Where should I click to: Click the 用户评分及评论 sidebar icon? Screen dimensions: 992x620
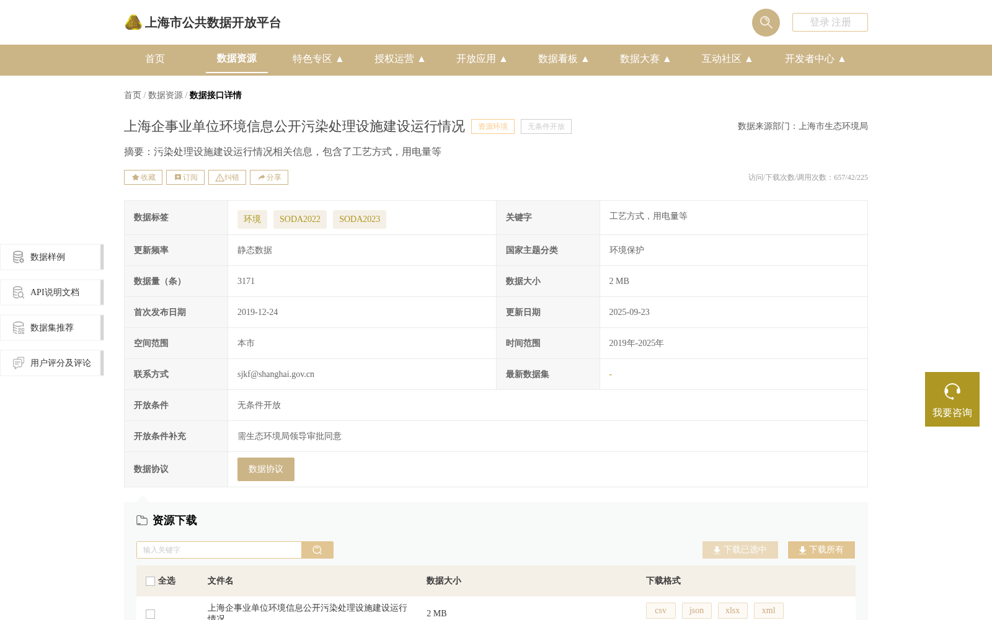click(x=19, y=363)
